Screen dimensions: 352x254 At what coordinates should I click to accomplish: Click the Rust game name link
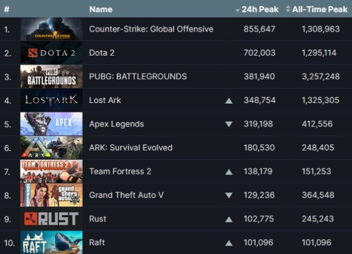pos(97,219)
